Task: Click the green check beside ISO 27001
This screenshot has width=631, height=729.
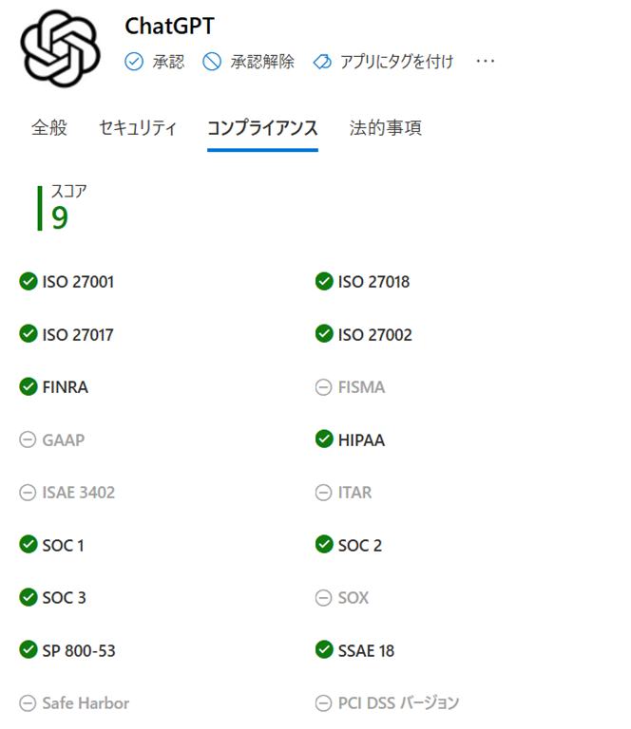Action: point(29,281)
